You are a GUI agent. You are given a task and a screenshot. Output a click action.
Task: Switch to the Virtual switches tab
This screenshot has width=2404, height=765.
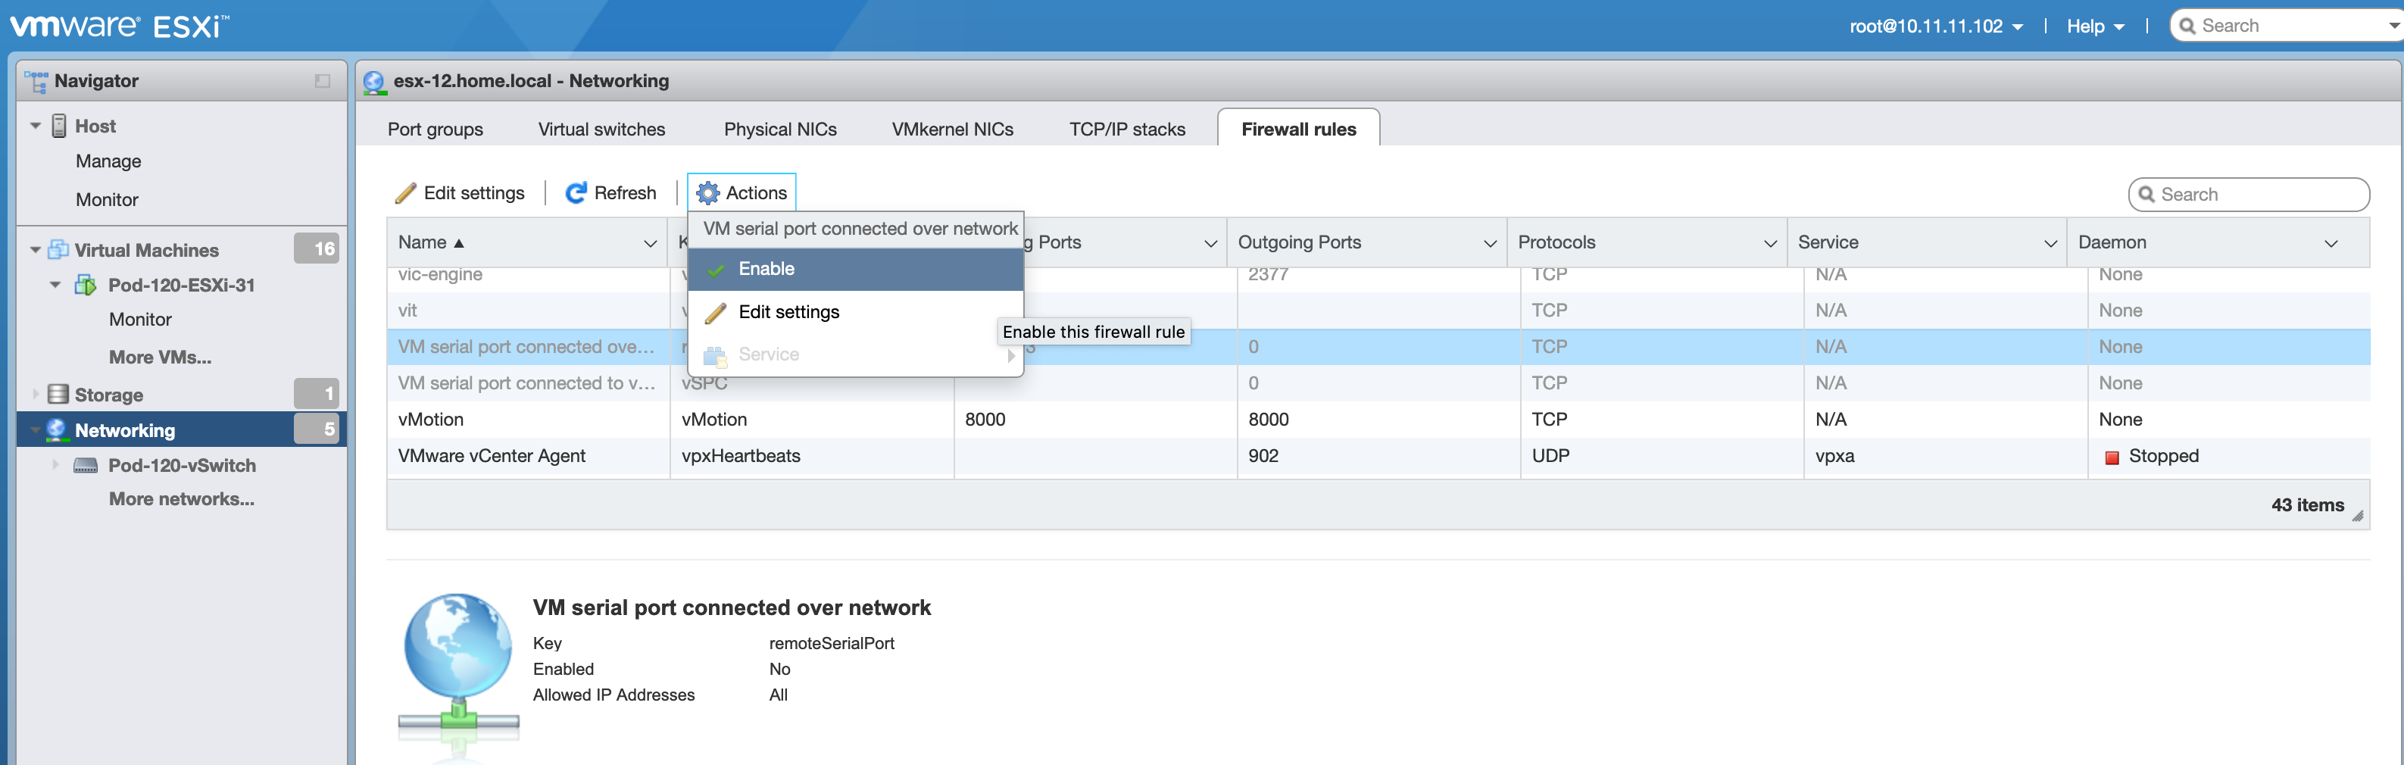[x=601, y=130]
